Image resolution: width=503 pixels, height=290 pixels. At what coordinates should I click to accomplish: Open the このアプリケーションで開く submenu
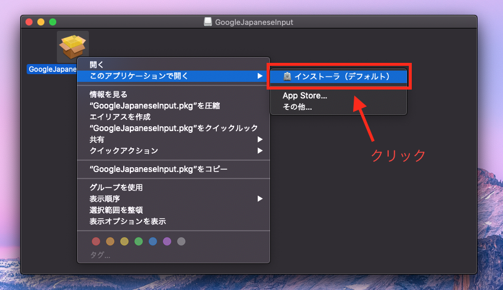click(174, 76)
